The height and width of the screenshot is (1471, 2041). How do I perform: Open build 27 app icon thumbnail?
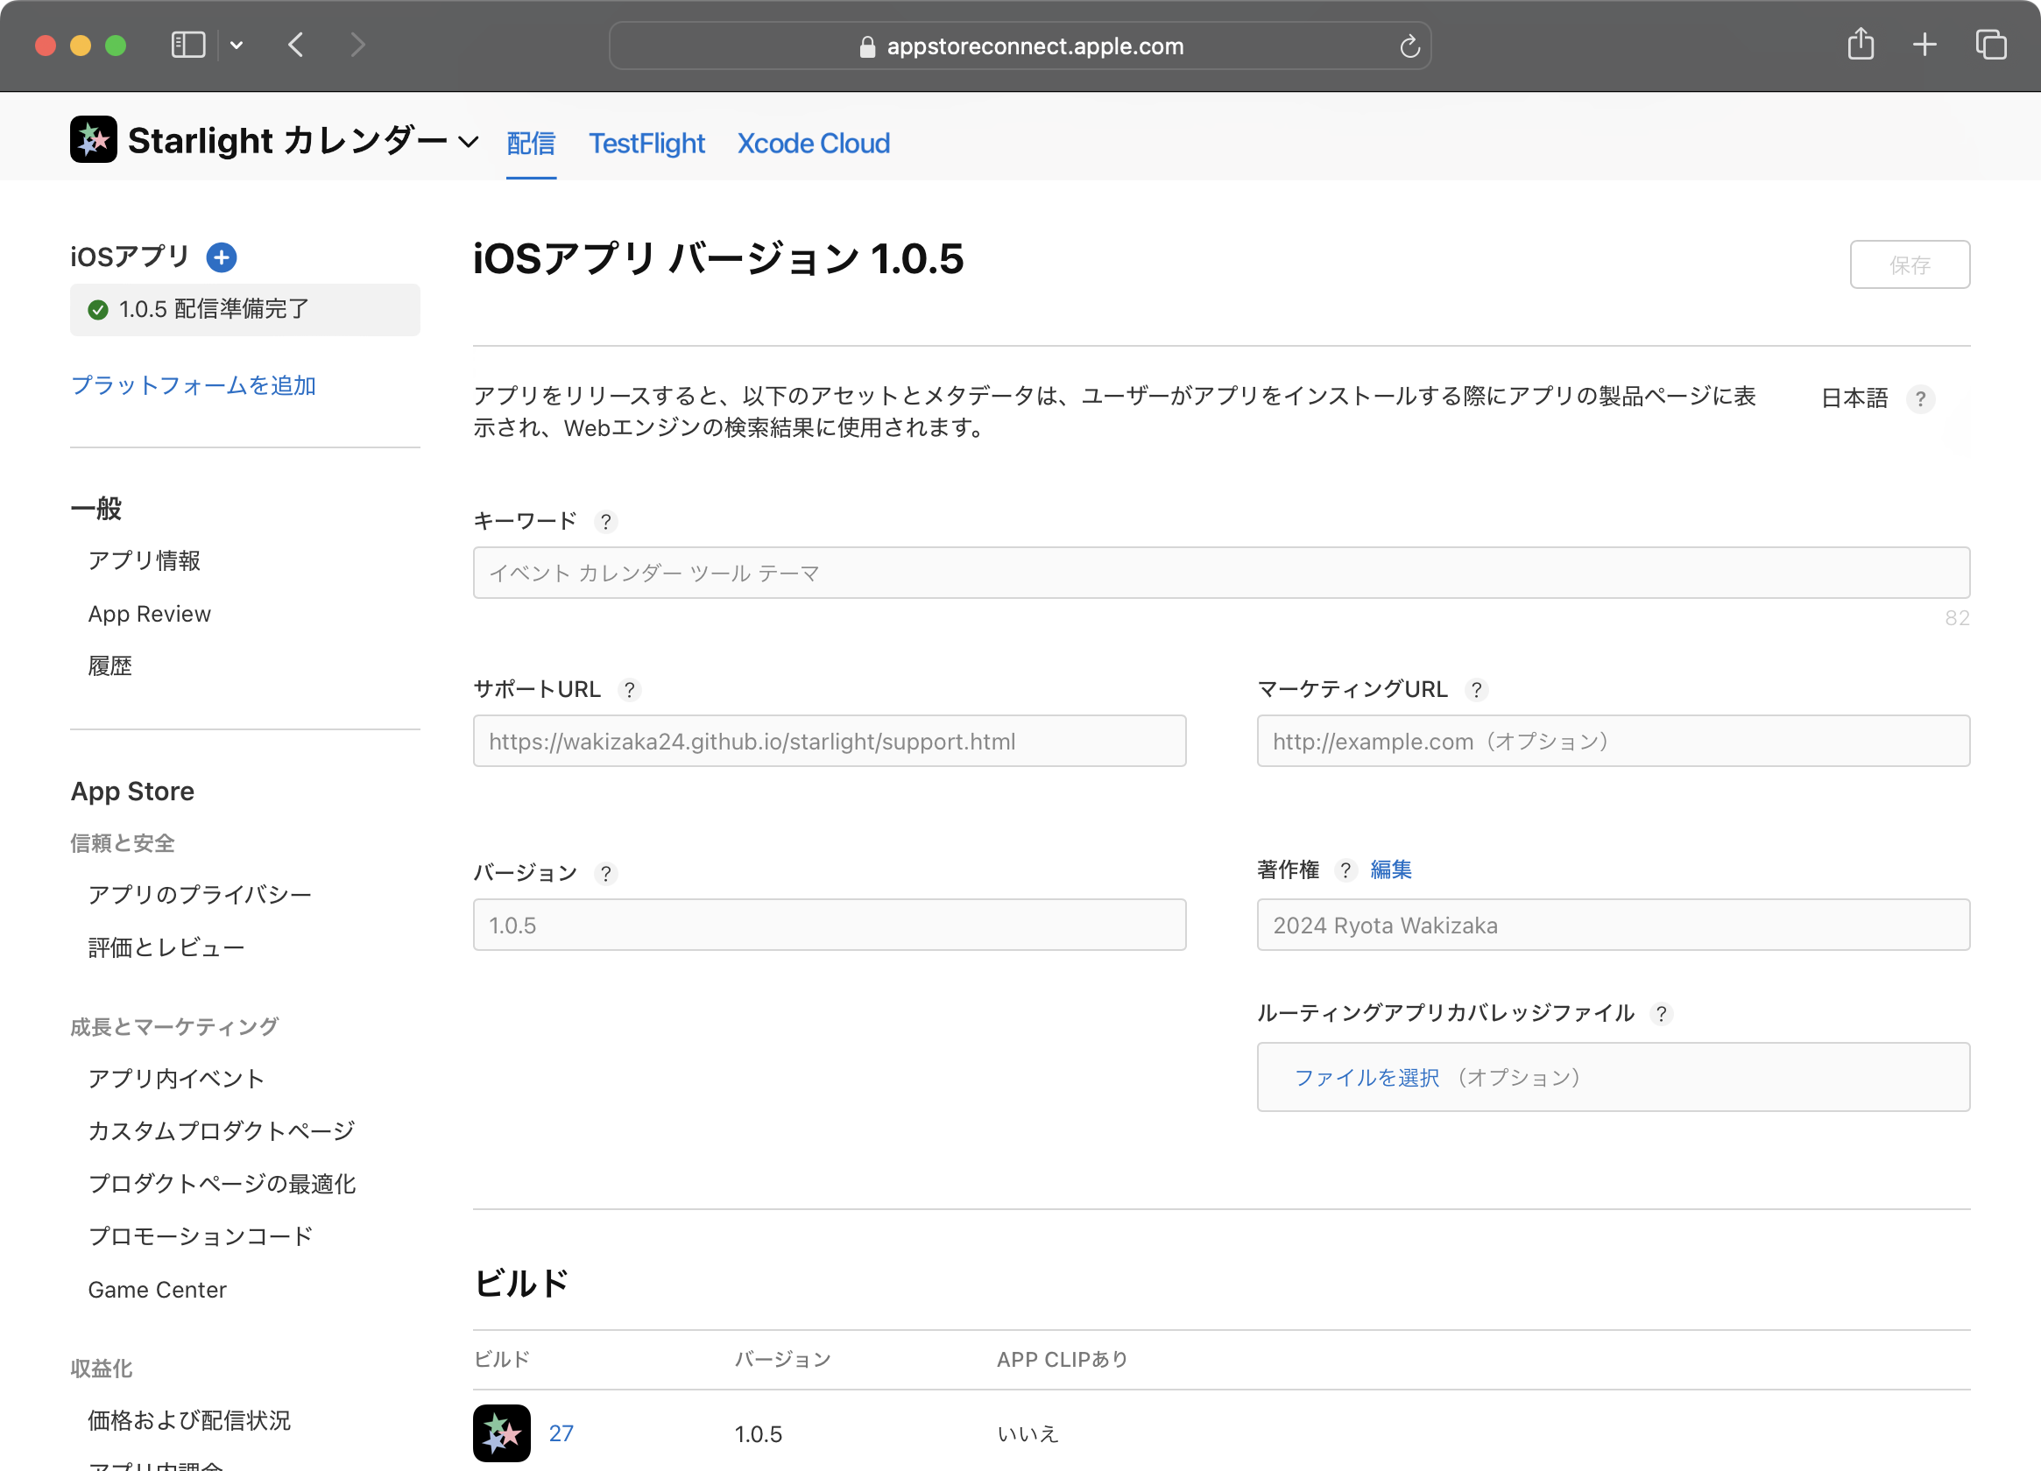[501, 1433]
